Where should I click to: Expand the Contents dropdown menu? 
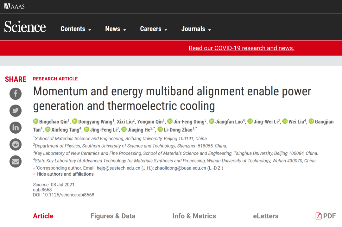(76, 29)
